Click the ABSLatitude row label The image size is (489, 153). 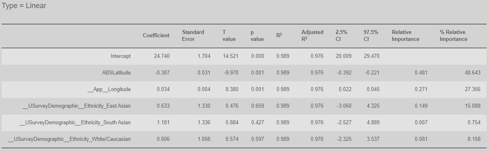(116, 73)
